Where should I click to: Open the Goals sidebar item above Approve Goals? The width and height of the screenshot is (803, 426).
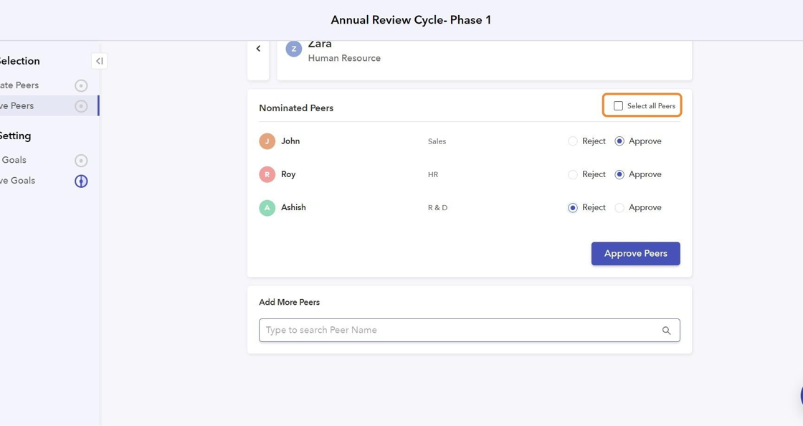(x=14, y=160)
